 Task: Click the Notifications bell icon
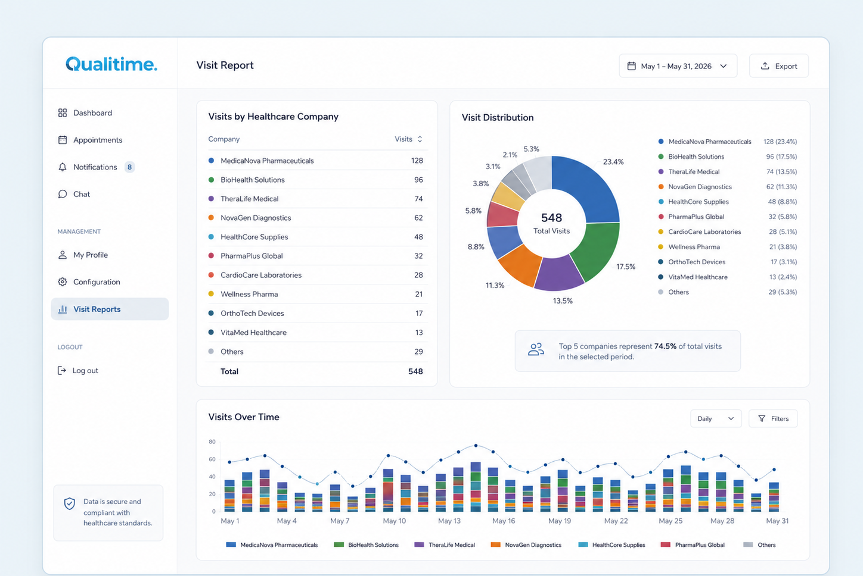point(63,167)
